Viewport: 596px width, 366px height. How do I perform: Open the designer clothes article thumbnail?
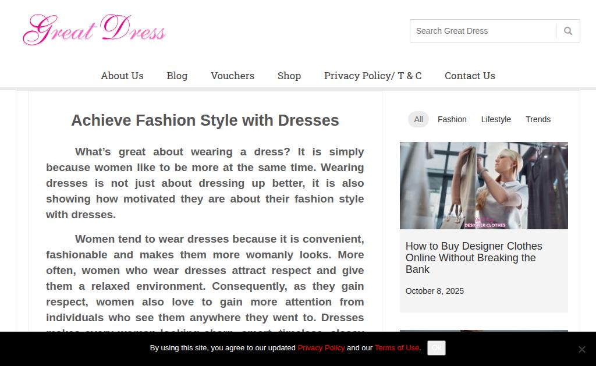(x=484, y=186)
